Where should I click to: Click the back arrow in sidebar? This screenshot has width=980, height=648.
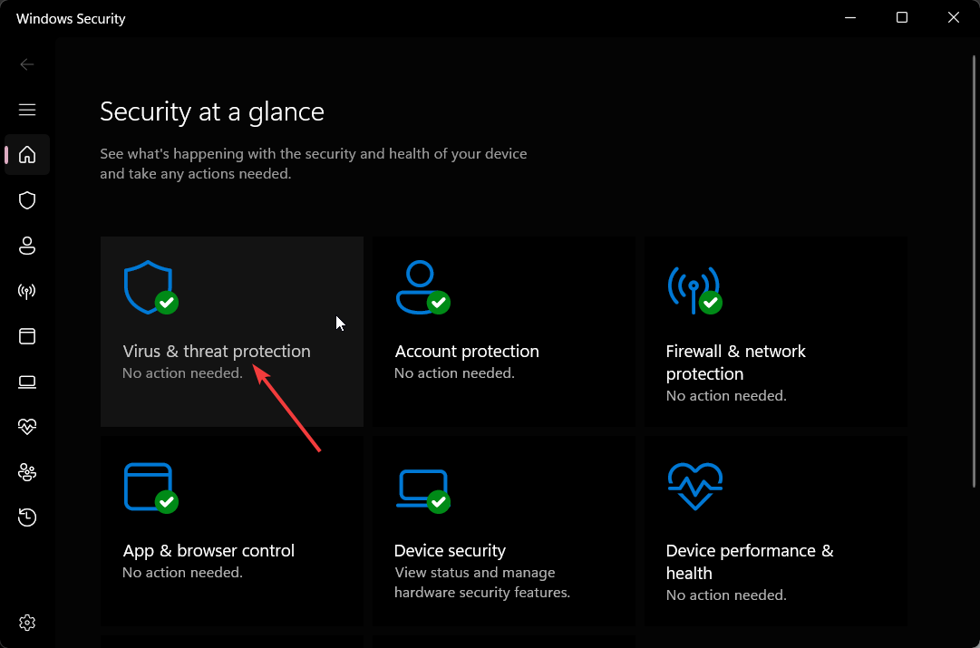coord(27,64)
